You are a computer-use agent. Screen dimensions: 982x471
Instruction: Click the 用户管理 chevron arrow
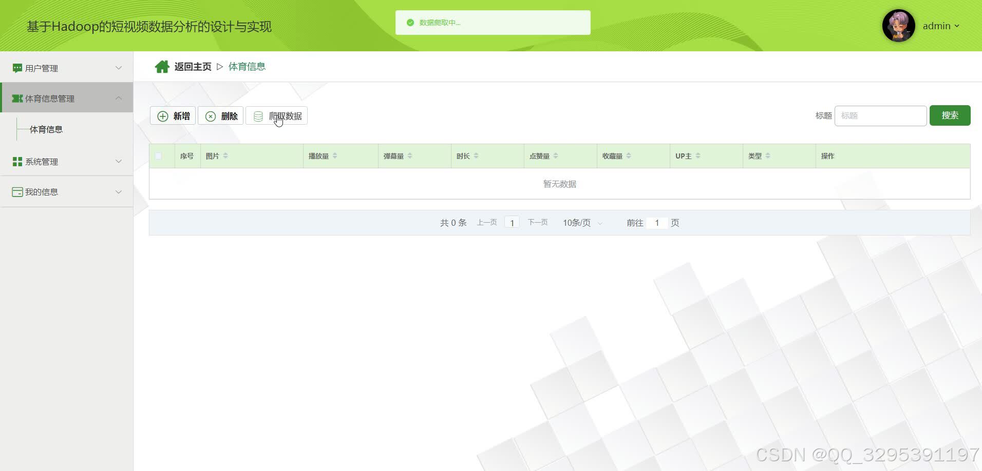(119, 68)
